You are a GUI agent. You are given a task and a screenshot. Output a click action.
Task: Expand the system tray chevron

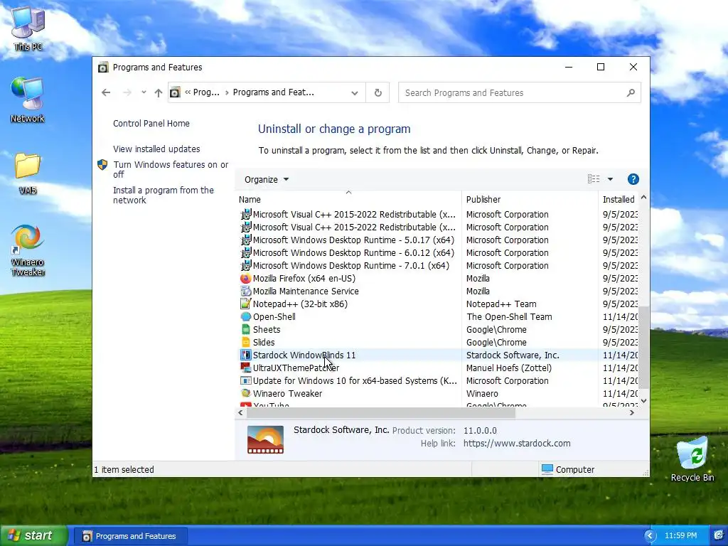coord(650,536)
